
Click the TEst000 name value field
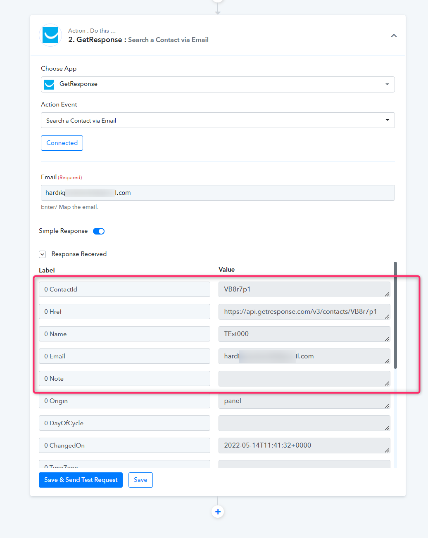click(304, 334)
